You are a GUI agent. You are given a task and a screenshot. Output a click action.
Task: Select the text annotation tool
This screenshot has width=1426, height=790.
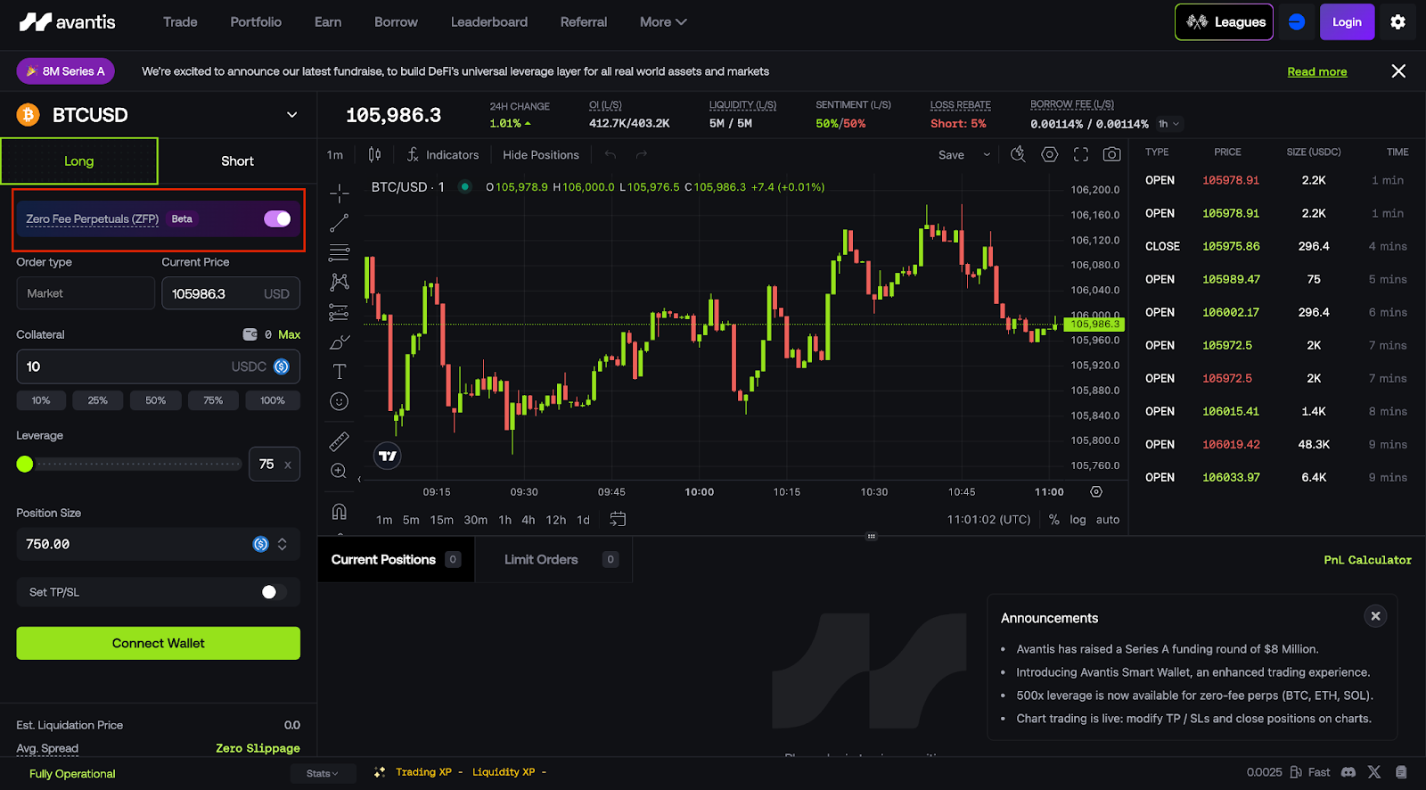339,372
